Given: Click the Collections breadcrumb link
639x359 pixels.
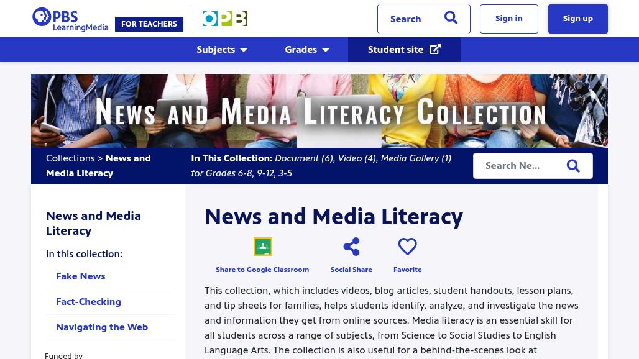Looking at the screenshot, I should 70,158.
